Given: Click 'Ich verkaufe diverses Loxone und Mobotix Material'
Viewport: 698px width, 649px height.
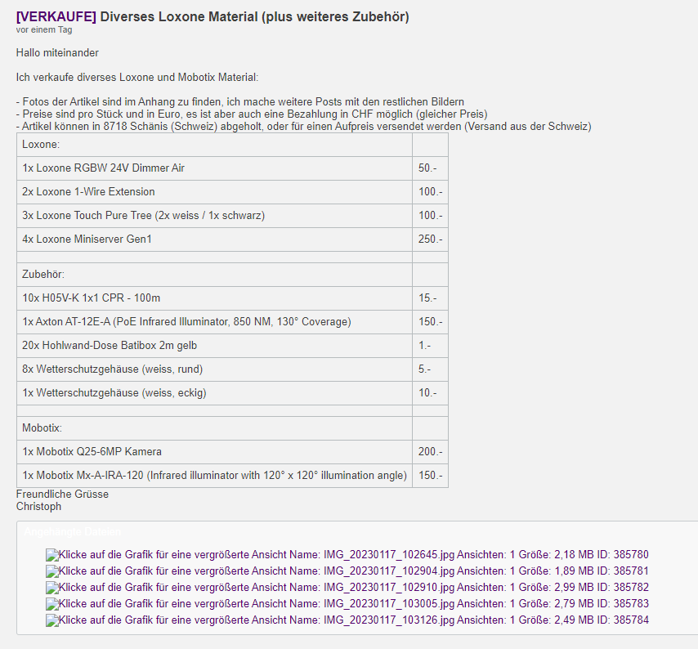Looking at the screenshot, I should click(x=137, y=78).
